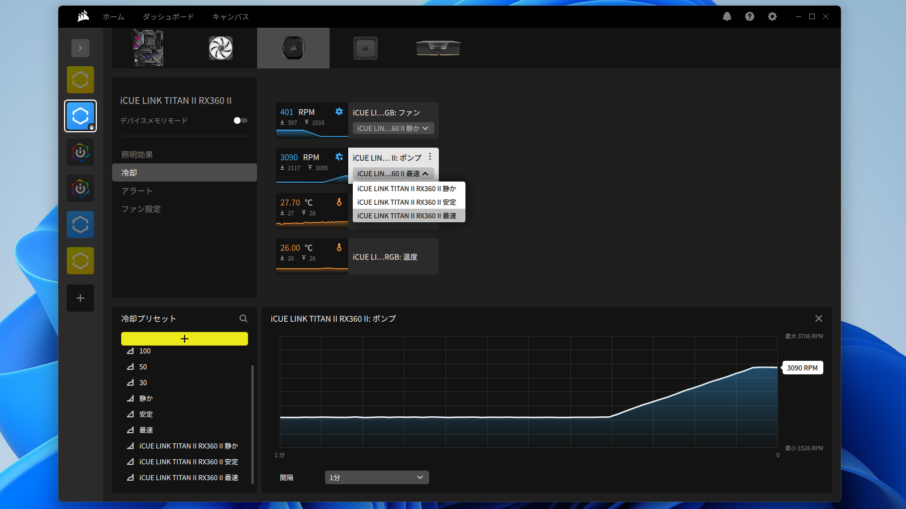The width and height of the screenshot is (906, 509).
Task: Select the motherboard device thumbnail
Action: (148, 48)
